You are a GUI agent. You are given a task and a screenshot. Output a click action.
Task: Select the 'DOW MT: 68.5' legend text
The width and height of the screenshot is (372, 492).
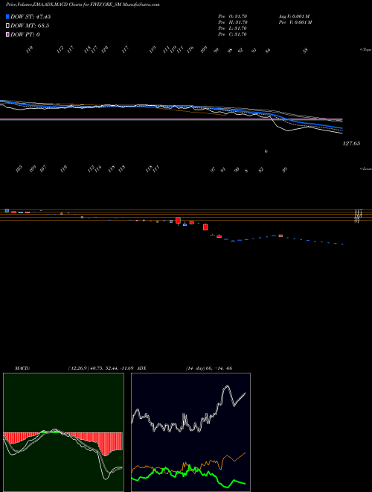point(30,26)
